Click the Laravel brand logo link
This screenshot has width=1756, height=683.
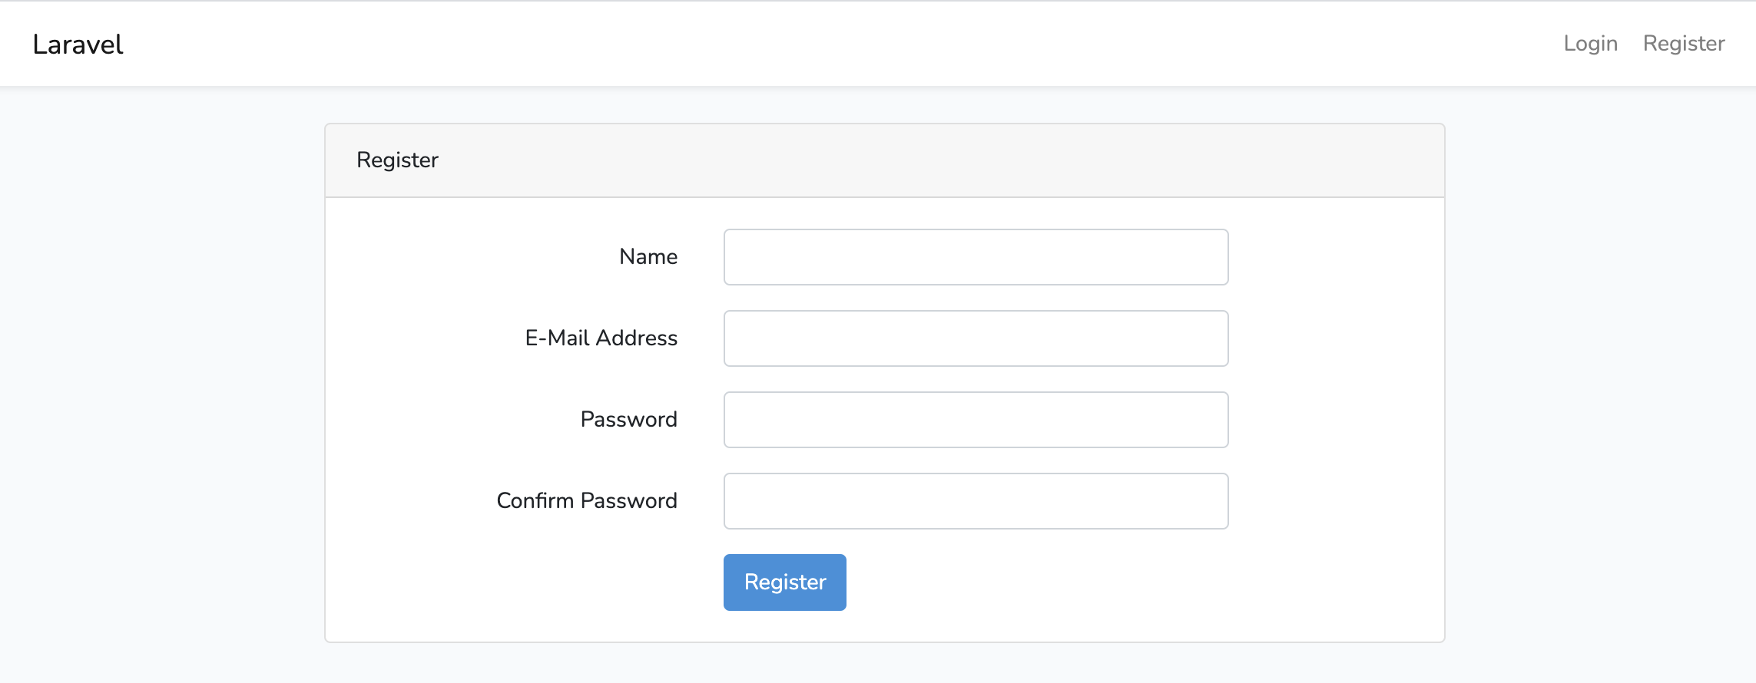pyautogui.click(x=78, y=45)
